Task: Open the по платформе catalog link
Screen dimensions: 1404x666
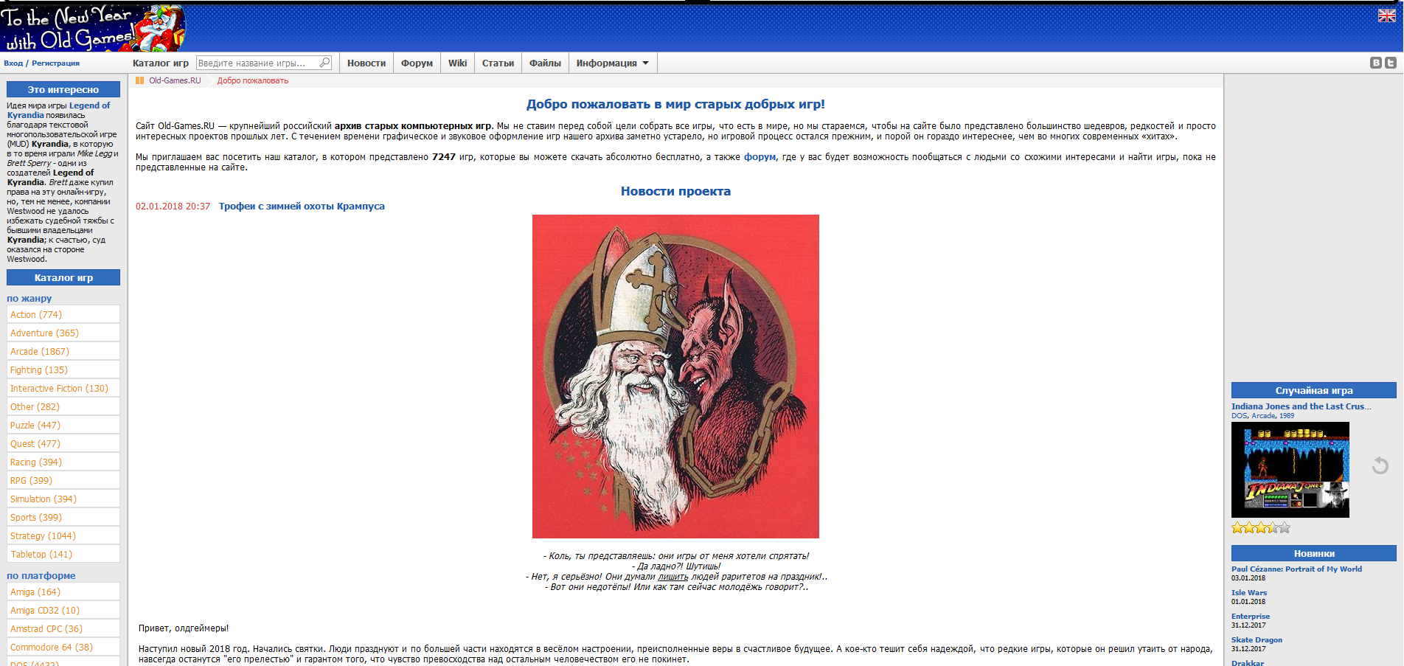Action: (x=41, y=576)
